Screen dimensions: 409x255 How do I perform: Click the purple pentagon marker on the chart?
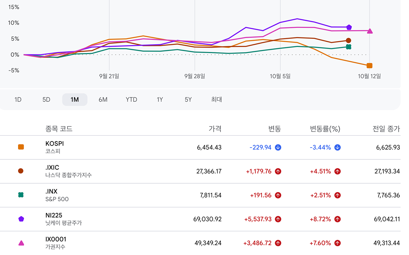(x=349, y=27)
